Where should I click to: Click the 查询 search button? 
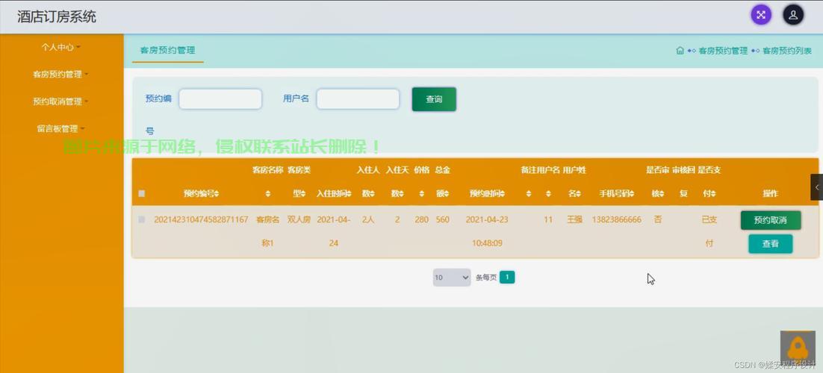click(434, 99)
